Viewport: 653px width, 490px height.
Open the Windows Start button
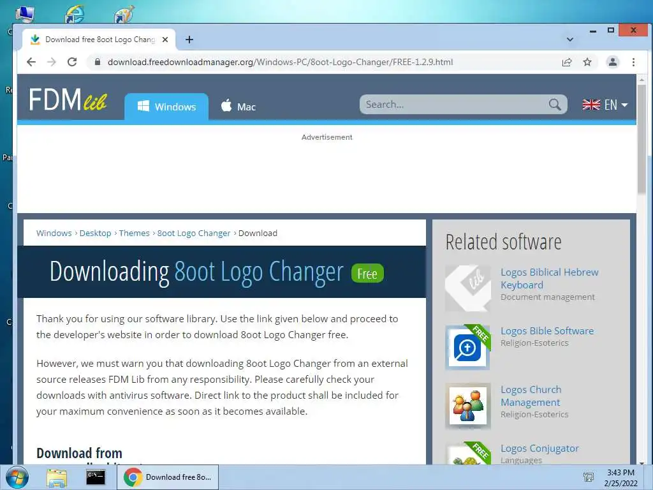[x=17, y=477]
